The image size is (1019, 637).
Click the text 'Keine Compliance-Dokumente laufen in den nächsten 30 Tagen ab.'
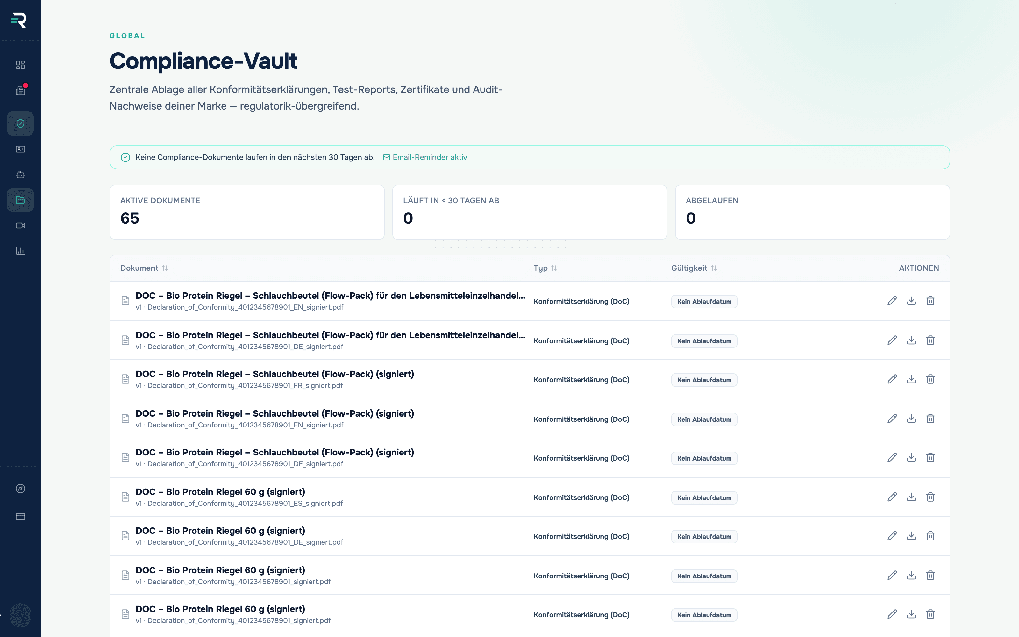pyautogui.click(x=255, y=157)
